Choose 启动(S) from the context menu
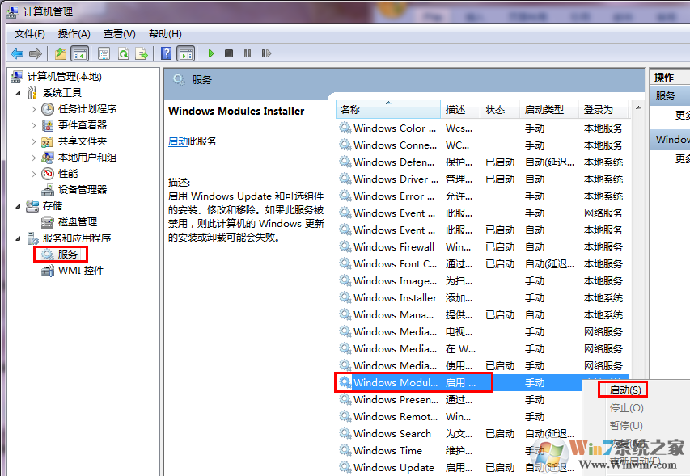Image resolution: width=690 pixels, height=476 pixels. (624, 390)
